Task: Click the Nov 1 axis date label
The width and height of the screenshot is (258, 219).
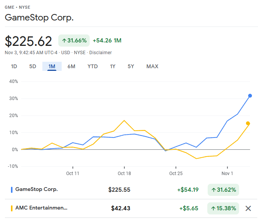Action: [227, 174]
